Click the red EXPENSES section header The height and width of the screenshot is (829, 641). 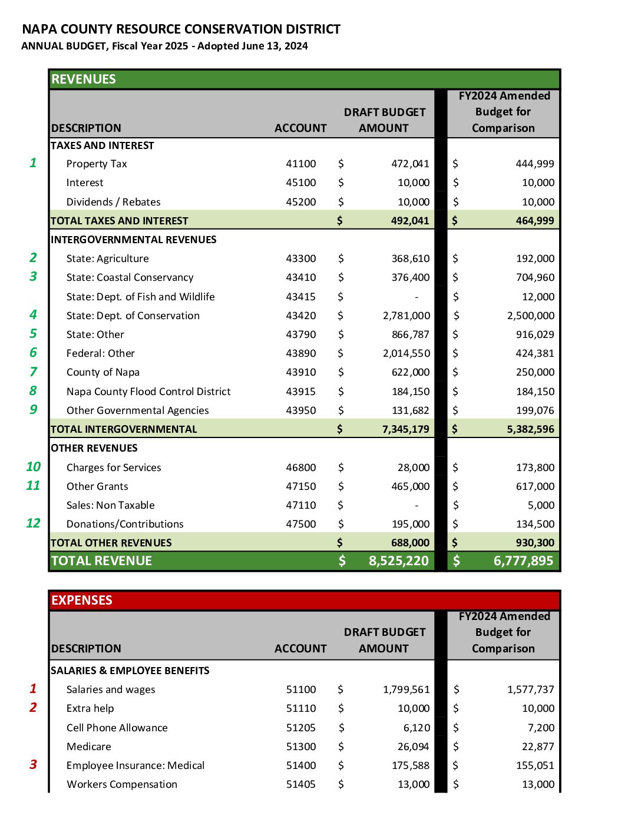click(304, 600)
